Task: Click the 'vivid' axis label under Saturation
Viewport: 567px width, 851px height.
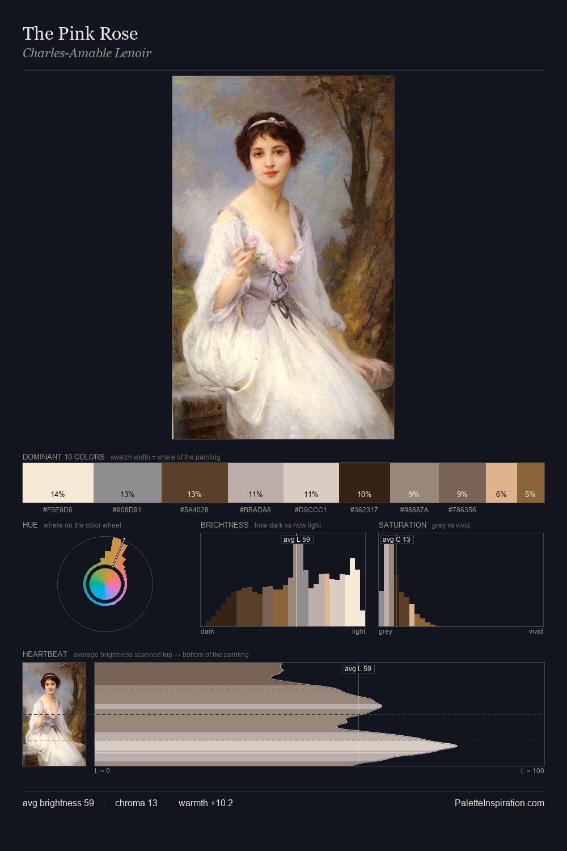Action: click(x=536, y=631)
